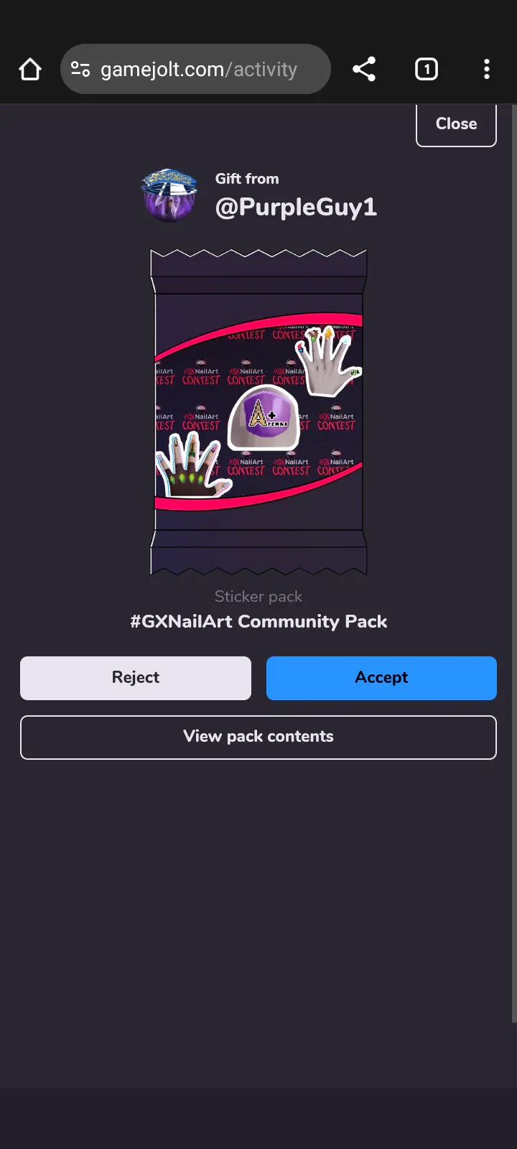Reject the sticker pack gift
The image size is (517, 1149).
pos(136,678)
